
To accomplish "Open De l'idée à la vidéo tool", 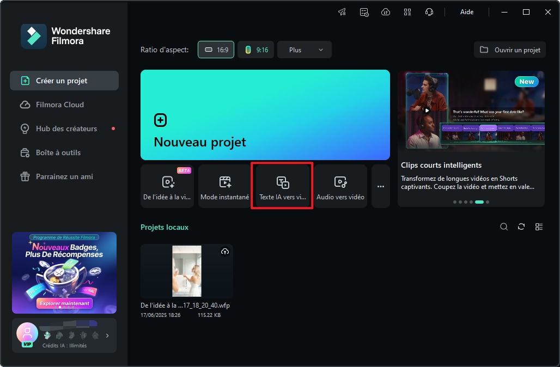I will point(167,186).
